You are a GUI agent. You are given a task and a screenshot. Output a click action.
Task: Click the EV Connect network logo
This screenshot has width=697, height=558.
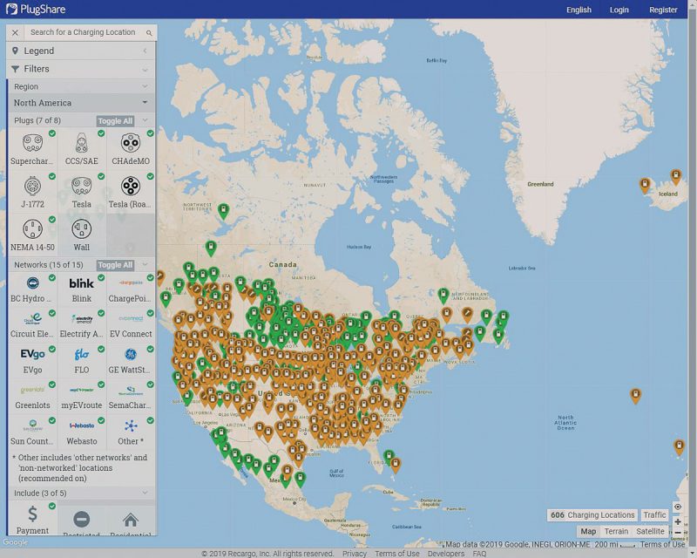coord(131,318)
